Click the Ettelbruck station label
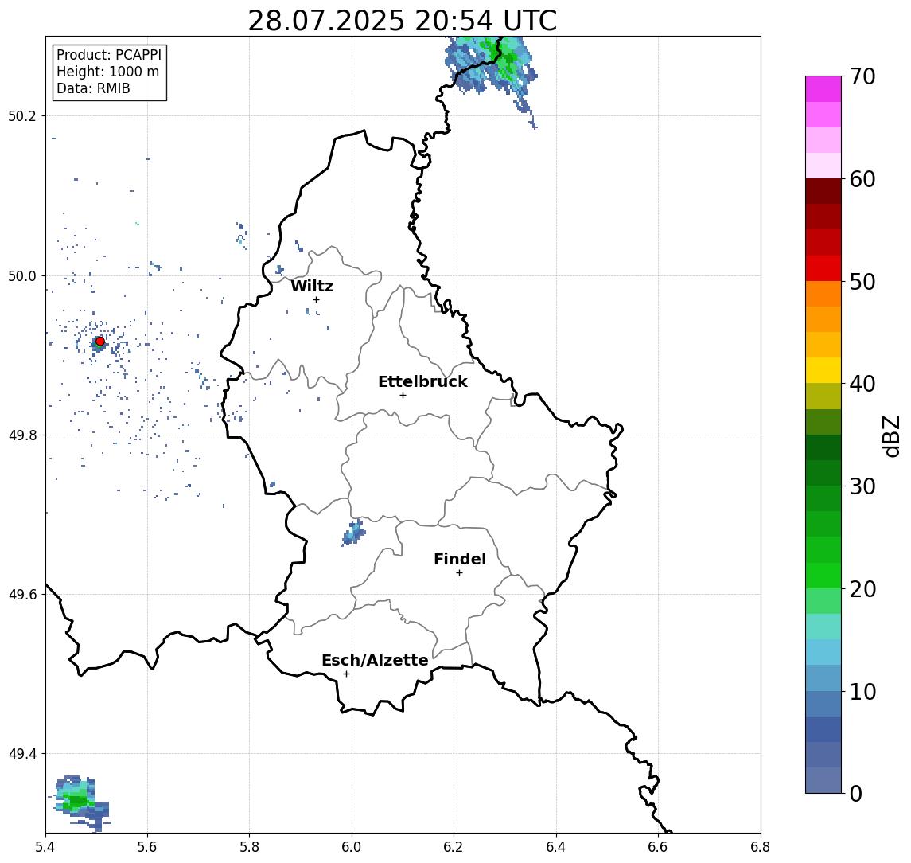The height and width of the screenshot is (863, 911). 422,381
